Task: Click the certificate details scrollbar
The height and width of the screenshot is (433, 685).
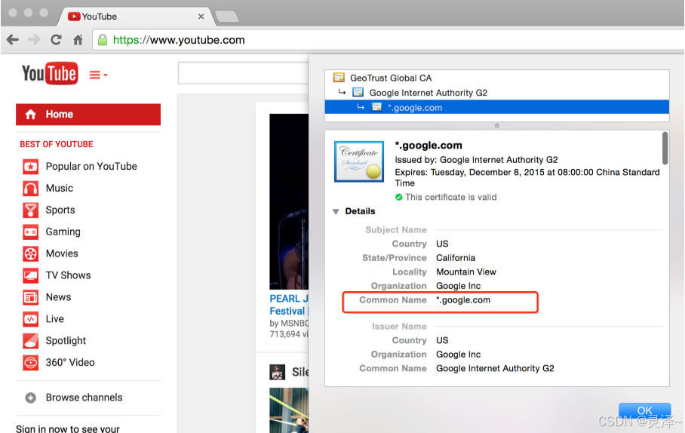Action: click(x=665, y=149)
